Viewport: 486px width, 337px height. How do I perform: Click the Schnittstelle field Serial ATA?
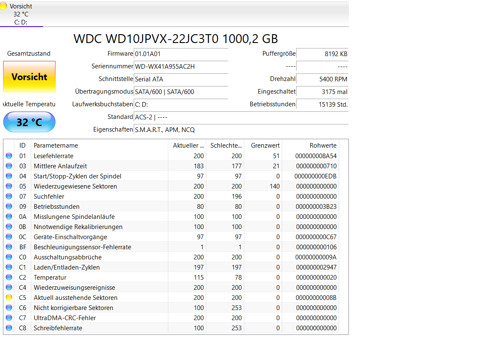coord(181,79)
